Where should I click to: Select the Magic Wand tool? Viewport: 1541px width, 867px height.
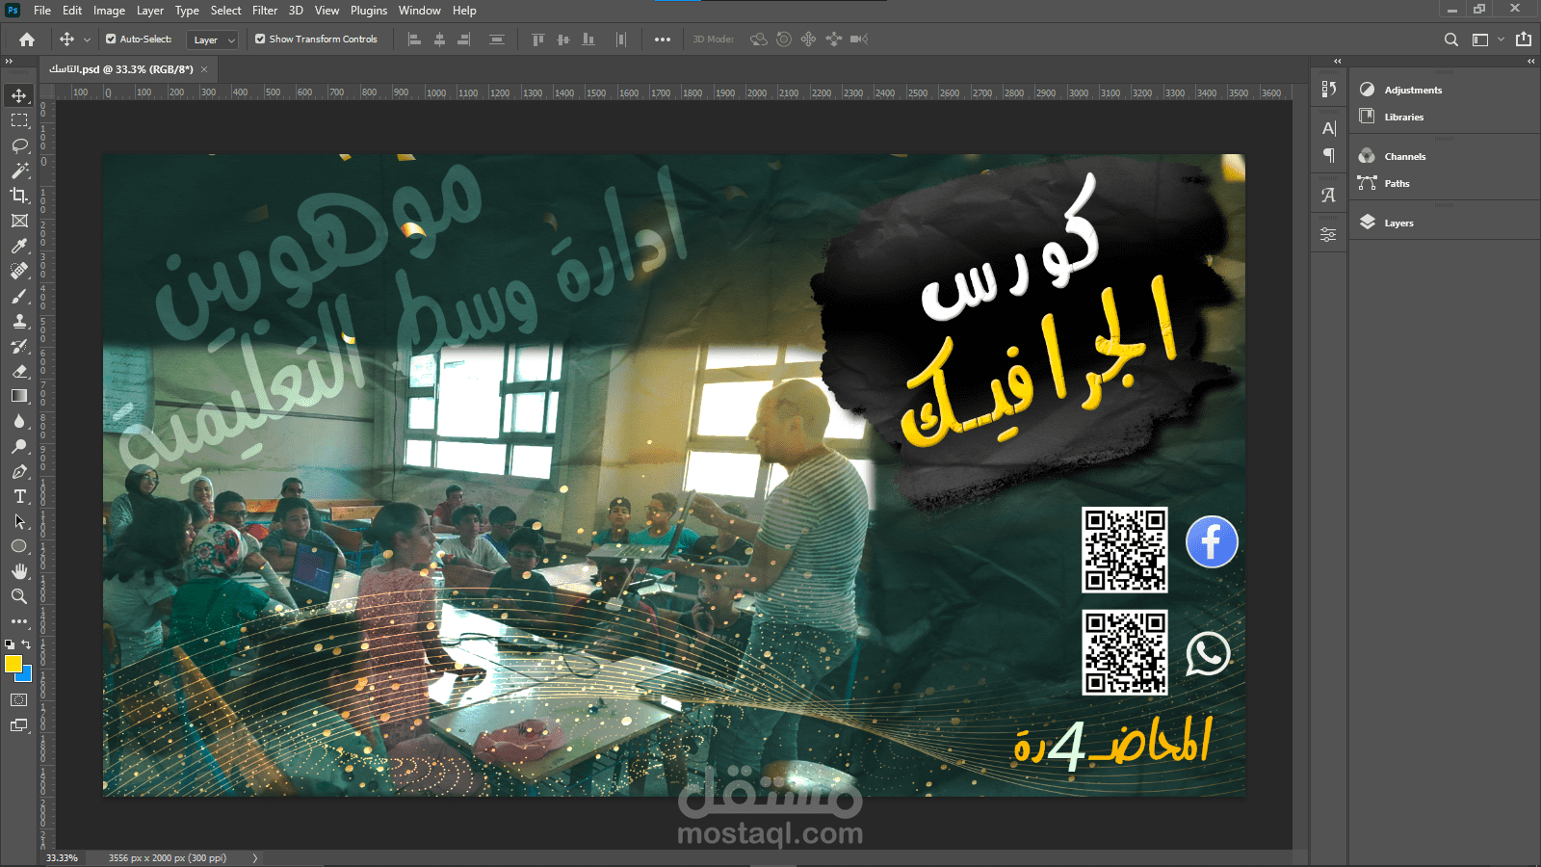[19, 171]
